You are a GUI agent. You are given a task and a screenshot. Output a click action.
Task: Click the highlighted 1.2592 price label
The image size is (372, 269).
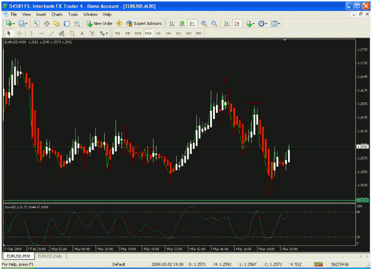click(362, 147)
